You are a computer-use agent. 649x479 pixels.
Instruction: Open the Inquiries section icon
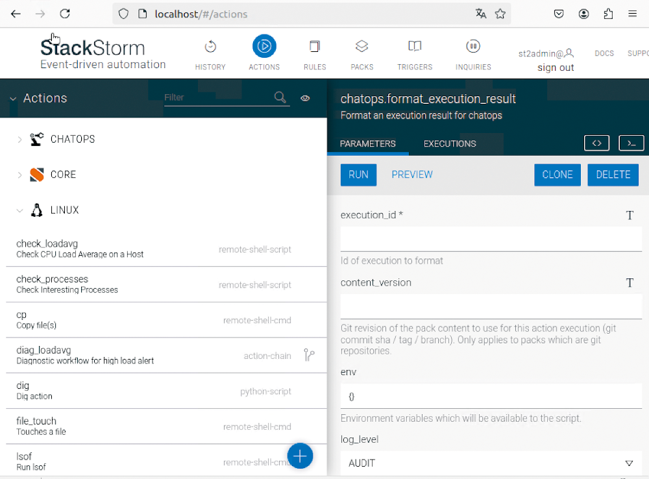coord(473,46)
